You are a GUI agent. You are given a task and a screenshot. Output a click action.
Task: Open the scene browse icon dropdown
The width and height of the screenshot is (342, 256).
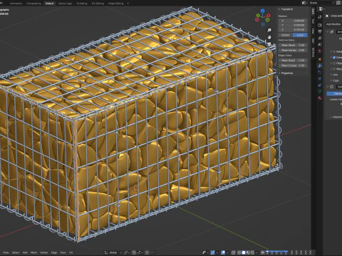point(305,3)
